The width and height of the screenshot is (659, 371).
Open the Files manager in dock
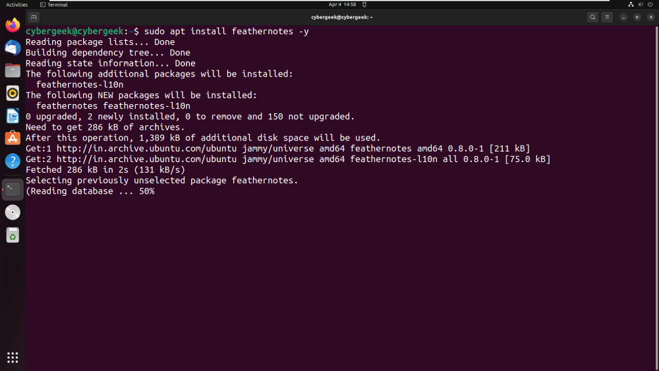coord(13,71)
